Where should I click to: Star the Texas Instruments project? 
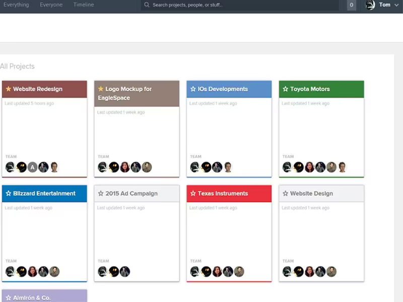coord(193,193)
